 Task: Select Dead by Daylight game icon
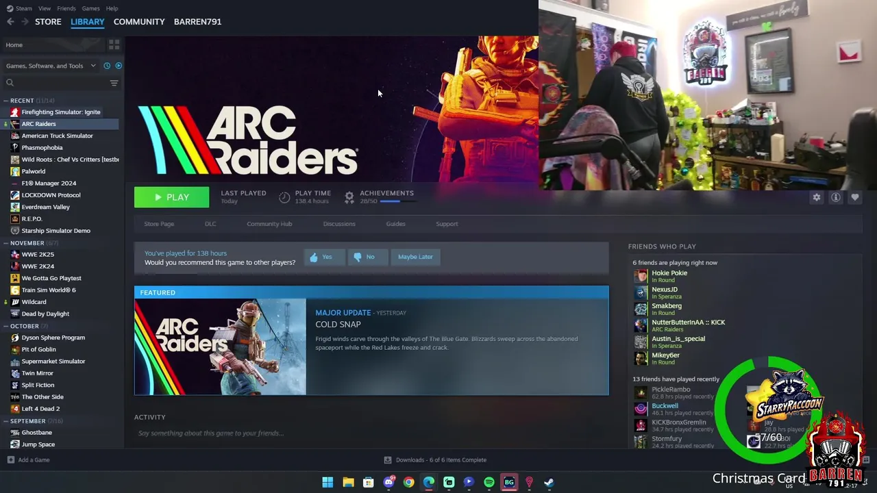[15, 314]
